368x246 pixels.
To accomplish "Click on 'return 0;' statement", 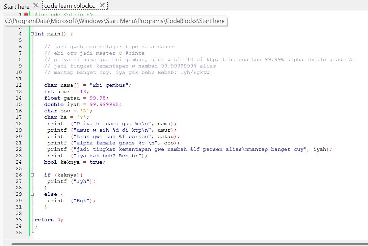I will tap(49, 220).
